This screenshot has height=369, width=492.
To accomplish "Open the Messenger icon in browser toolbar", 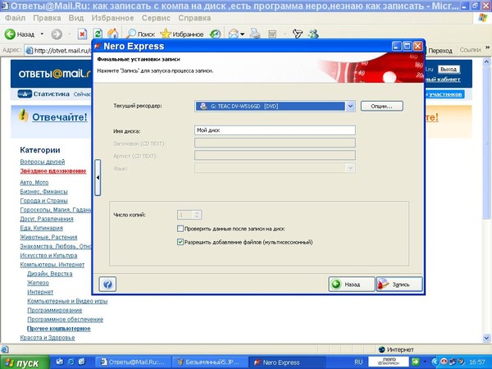I will click(313, 34).
